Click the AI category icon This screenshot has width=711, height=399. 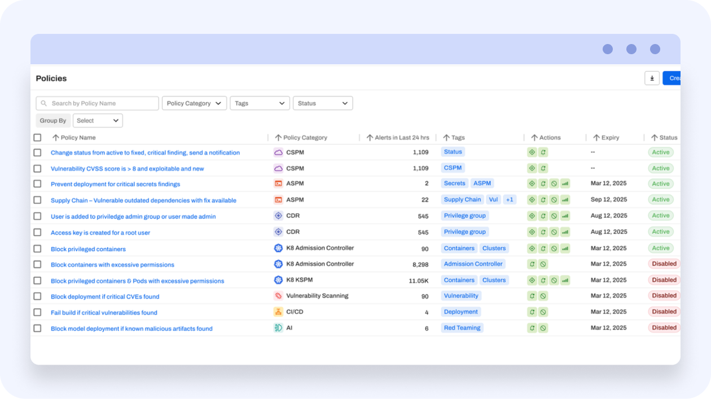pos(278,328)
